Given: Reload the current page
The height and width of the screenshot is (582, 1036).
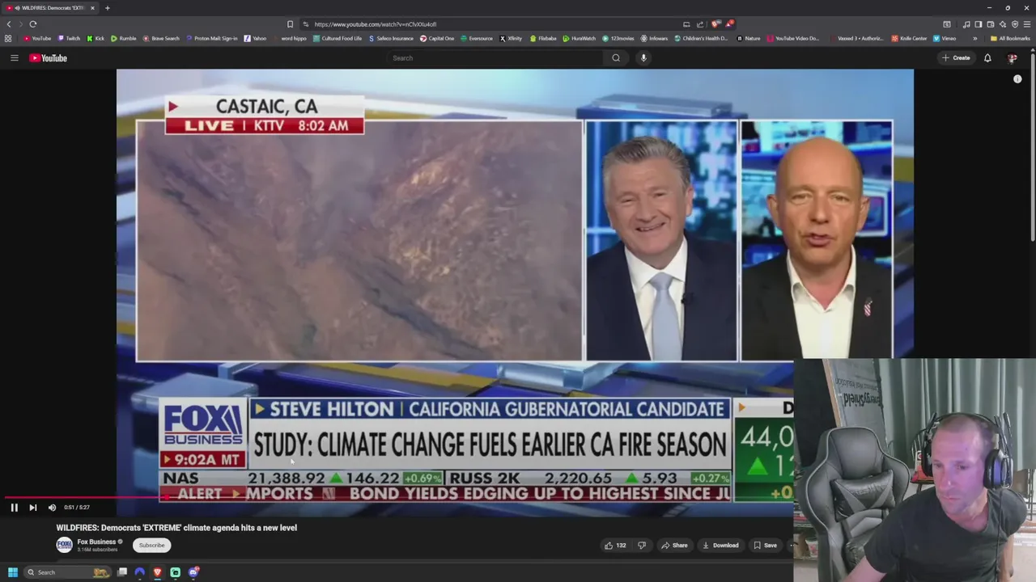Looking at the screenshot, I should coord(33,24).
